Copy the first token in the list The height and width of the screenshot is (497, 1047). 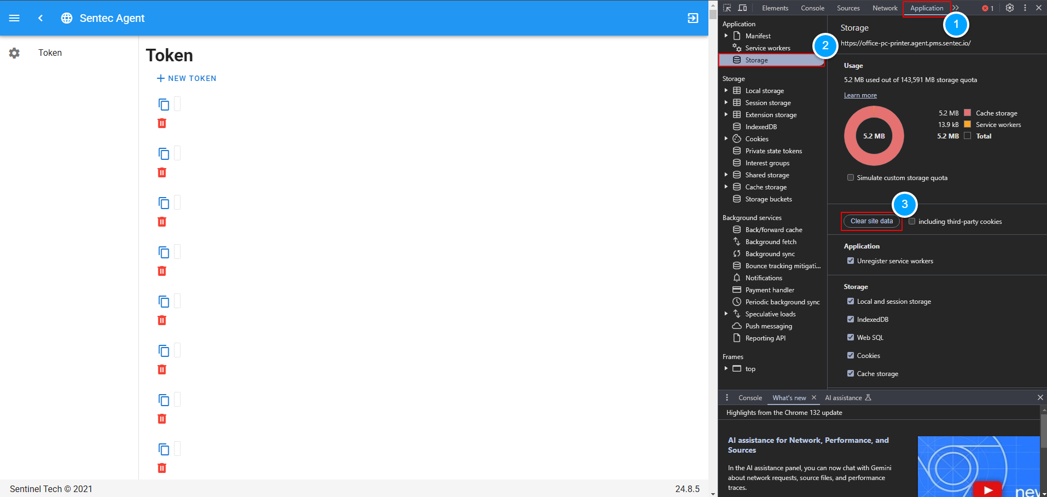point(164,104)
